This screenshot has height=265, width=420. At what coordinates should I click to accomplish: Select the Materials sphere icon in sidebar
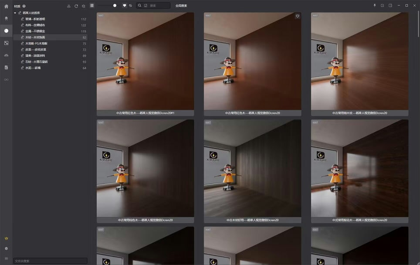tap(6, 31)
